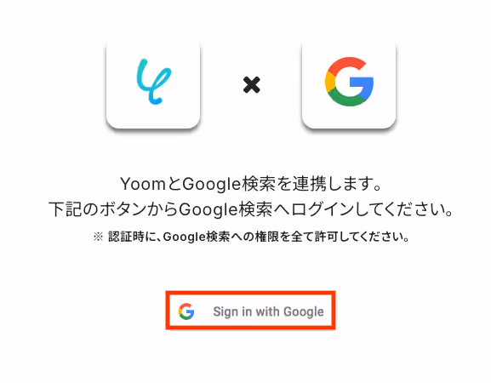This screenshot has height=383, width=491.
Task: Click the word "Yoom" in the heading
Action: point(143,184)
